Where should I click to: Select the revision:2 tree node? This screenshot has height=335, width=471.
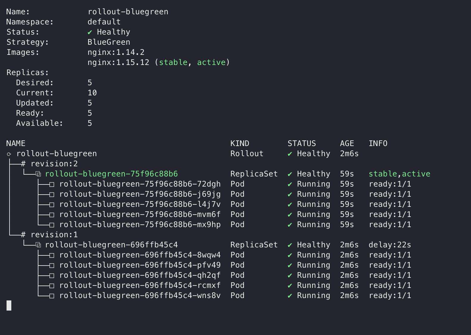point(54,164)
